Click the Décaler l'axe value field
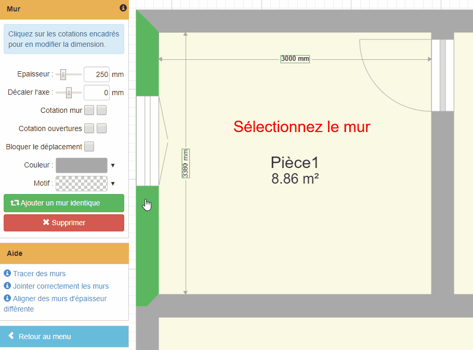The height and width of the screenshot is (350, 473). [97, 93]
